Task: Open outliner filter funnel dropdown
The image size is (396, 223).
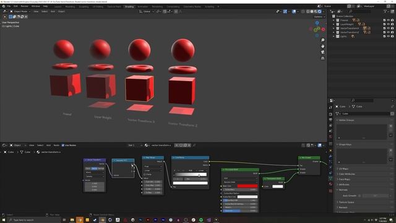Action: pos(386,11)
